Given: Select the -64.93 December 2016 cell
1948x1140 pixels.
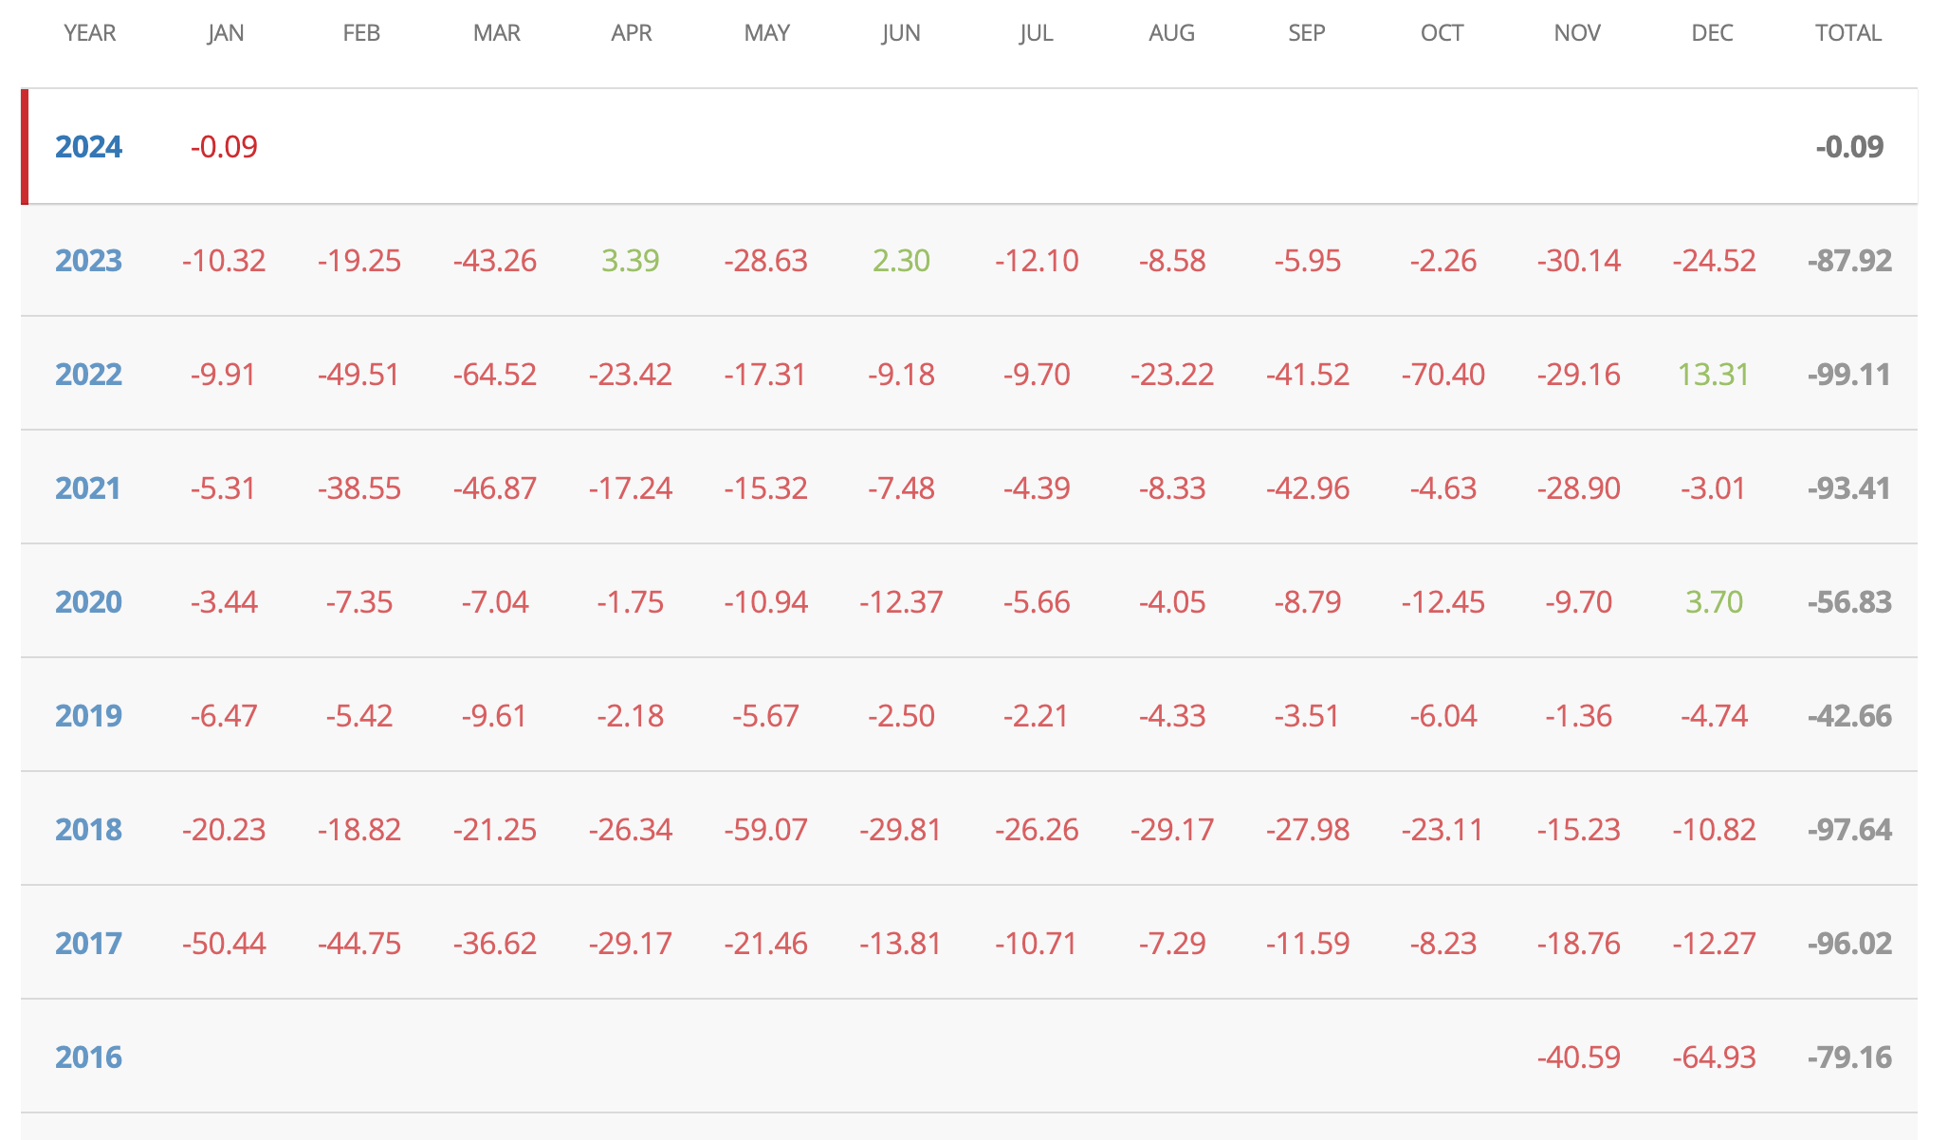Looking at the screenshot, I should pyautogui.click(x=1714, y=1057).
